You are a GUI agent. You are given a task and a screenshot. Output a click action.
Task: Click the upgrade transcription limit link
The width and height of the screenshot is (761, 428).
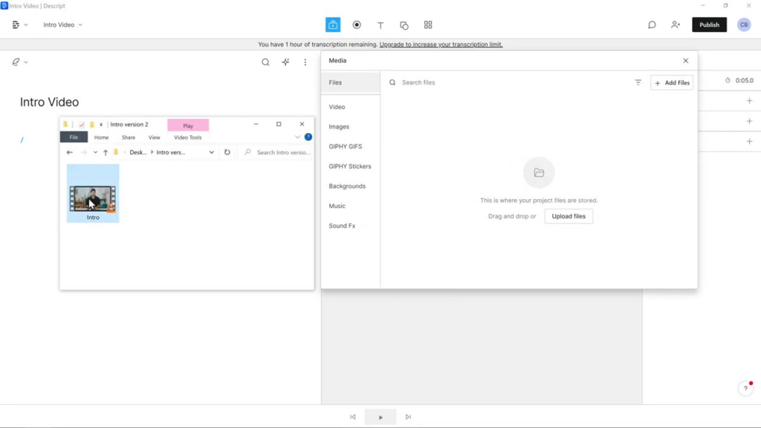tap(441, 44)
